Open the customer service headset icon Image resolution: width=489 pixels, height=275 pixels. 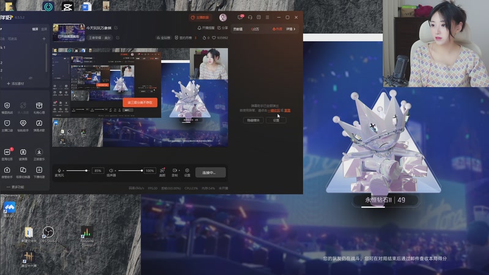click(250, 18)
